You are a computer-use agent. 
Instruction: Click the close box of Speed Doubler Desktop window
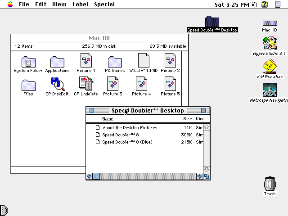click(x=92, y=110)
